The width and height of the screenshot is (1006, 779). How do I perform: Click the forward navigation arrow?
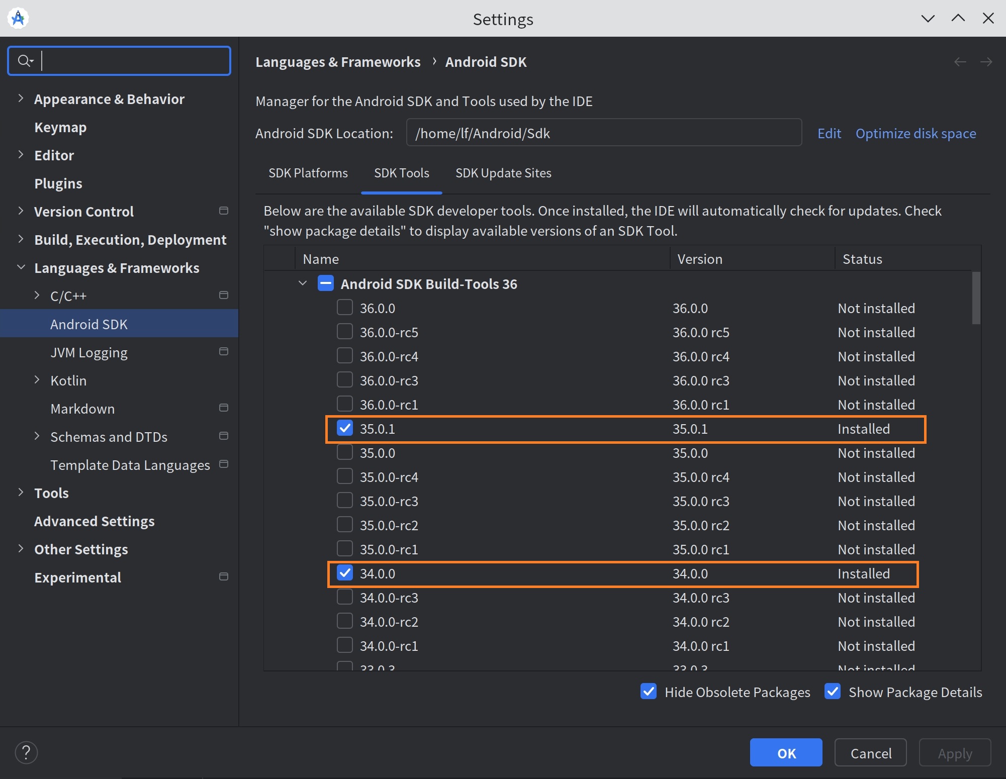[x=986, y=62]
